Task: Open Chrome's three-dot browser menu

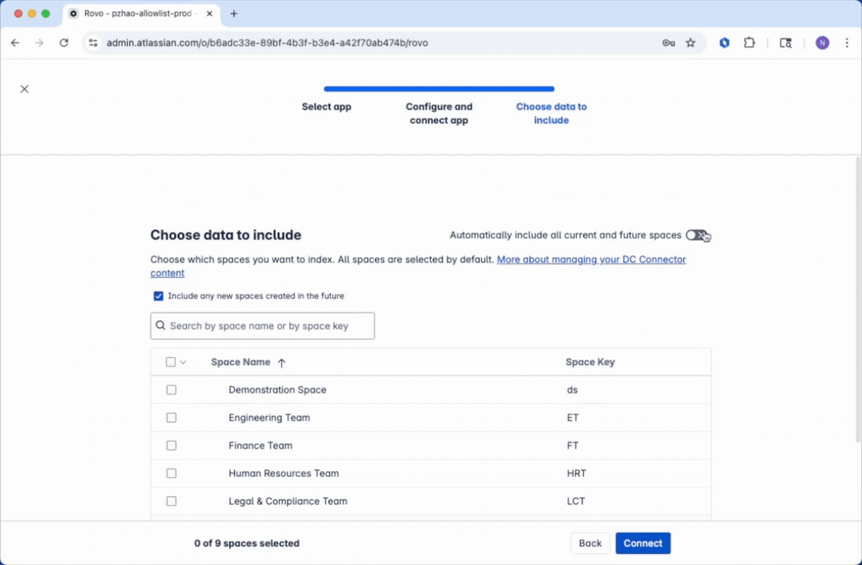Action: click(x=847, y=43)
